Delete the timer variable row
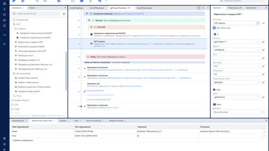269x151 pixels. pos(264,136)
